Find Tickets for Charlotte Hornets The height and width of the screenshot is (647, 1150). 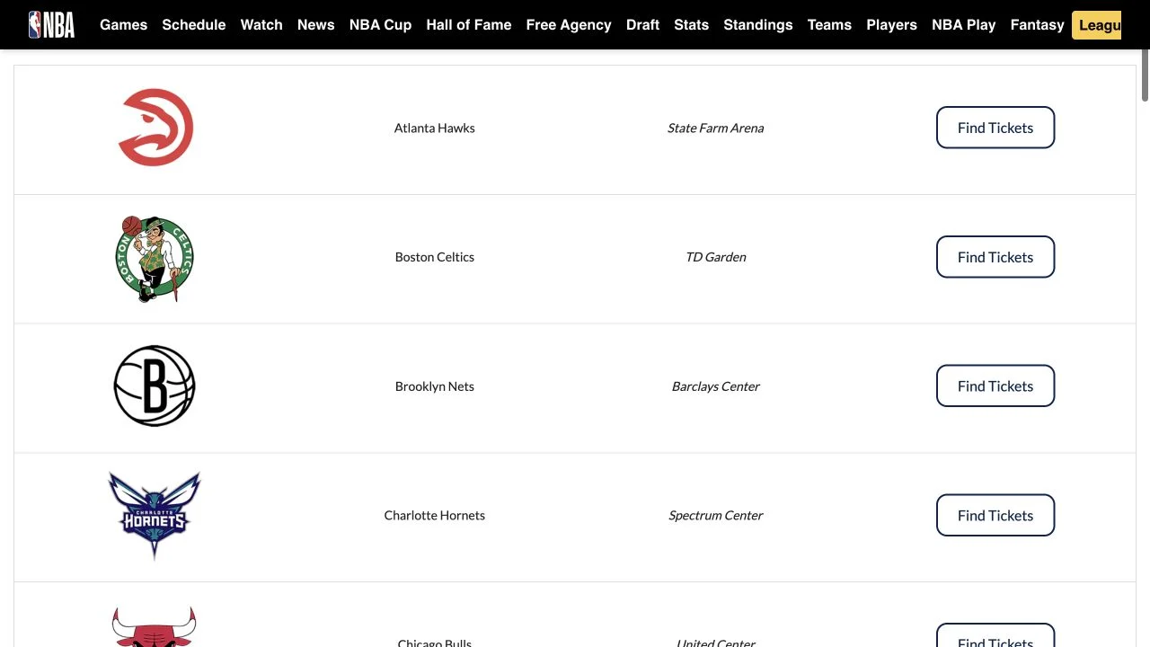click(995, 515)
